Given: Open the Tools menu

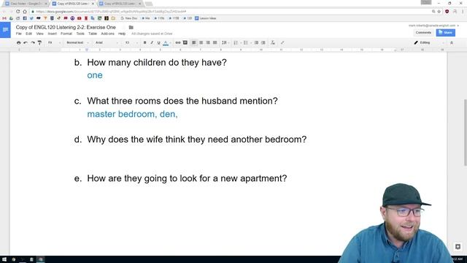Looking at the screenshot, I should (80, 34).
